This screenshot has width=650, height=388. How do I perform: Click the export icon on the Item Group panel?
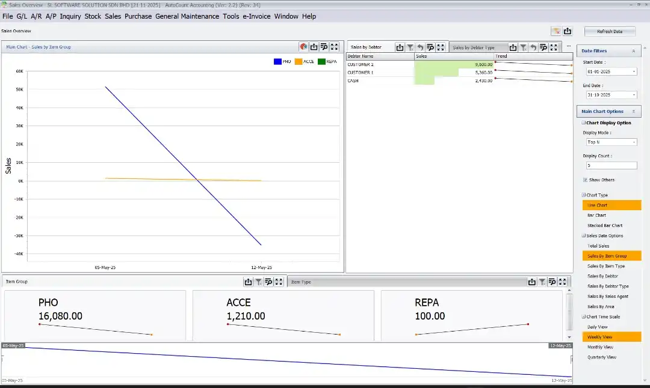[249, 281]
